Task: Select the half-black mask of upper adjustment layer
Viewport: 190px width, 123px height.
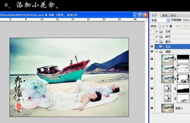Action: (x=183, y=89)
